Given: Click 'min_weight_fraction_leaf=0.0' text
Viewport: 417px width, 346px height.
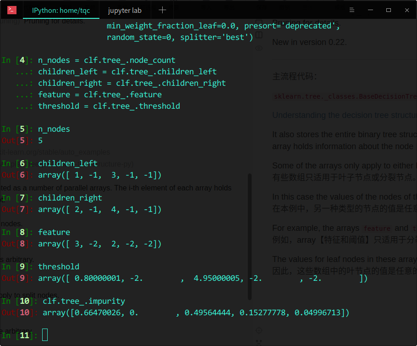Looking at the screenshot, I should click(x=171, y=26).
